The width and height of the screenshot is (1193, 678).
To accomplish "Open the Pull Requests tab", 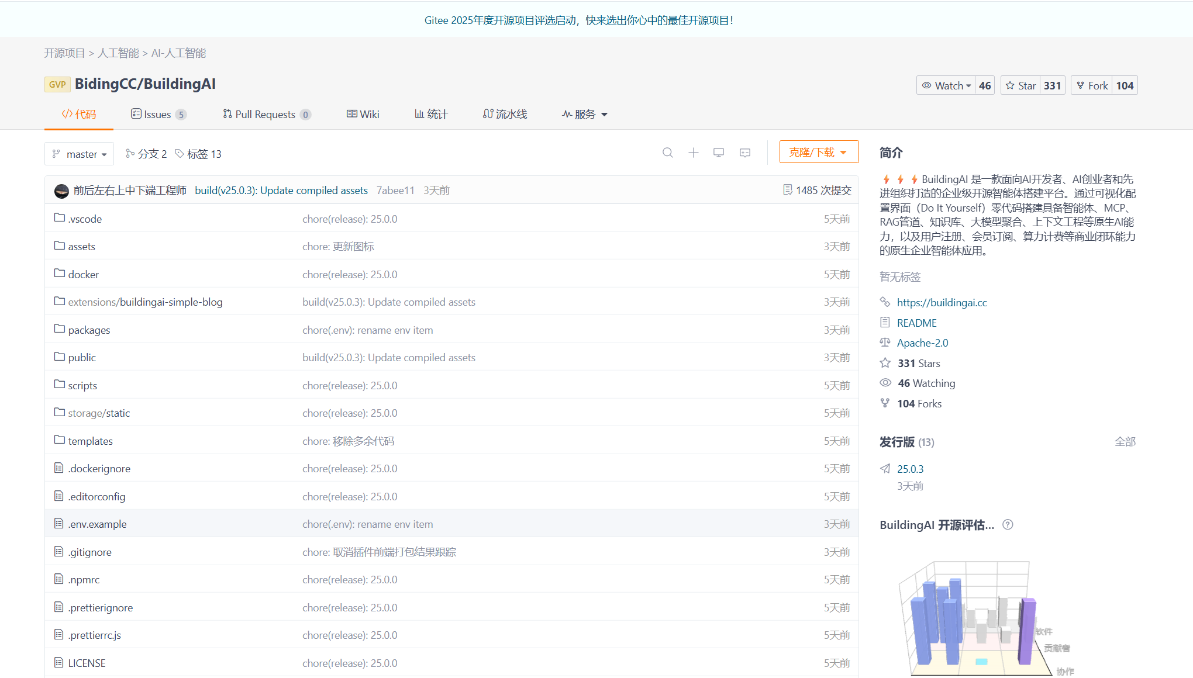I will coord(266,115).
